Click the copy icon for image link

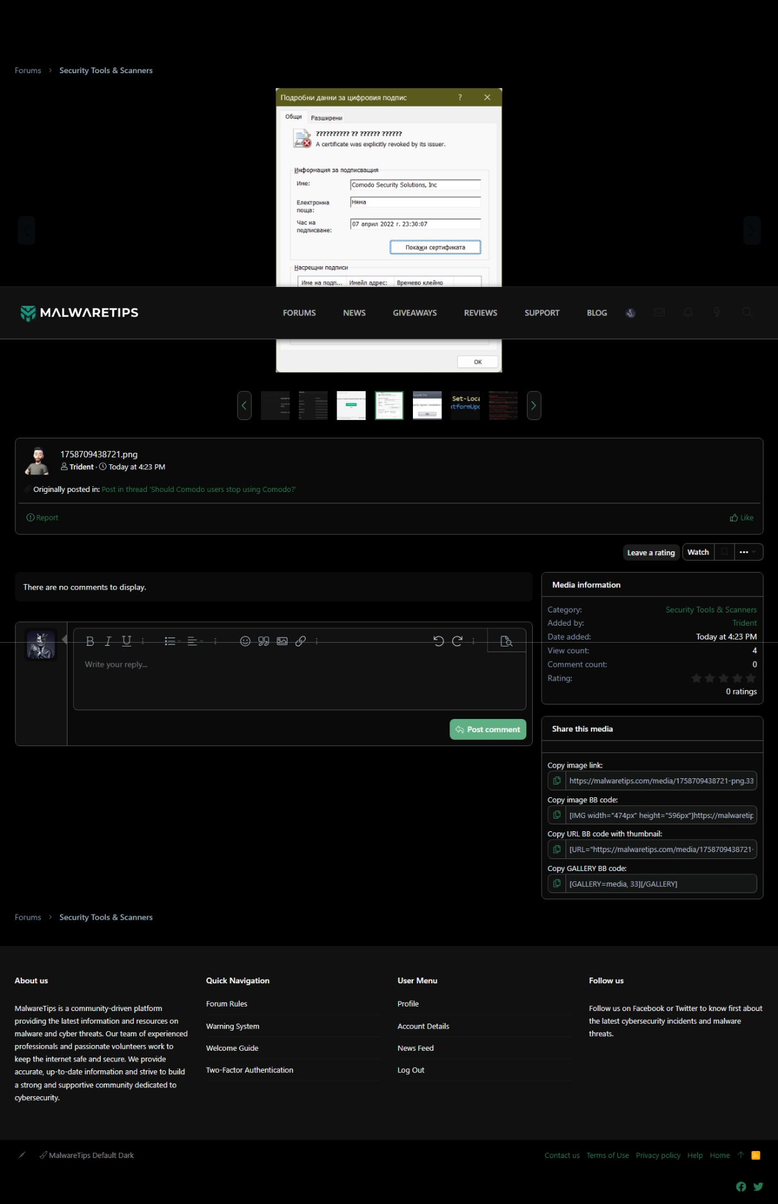click(557, 781)
